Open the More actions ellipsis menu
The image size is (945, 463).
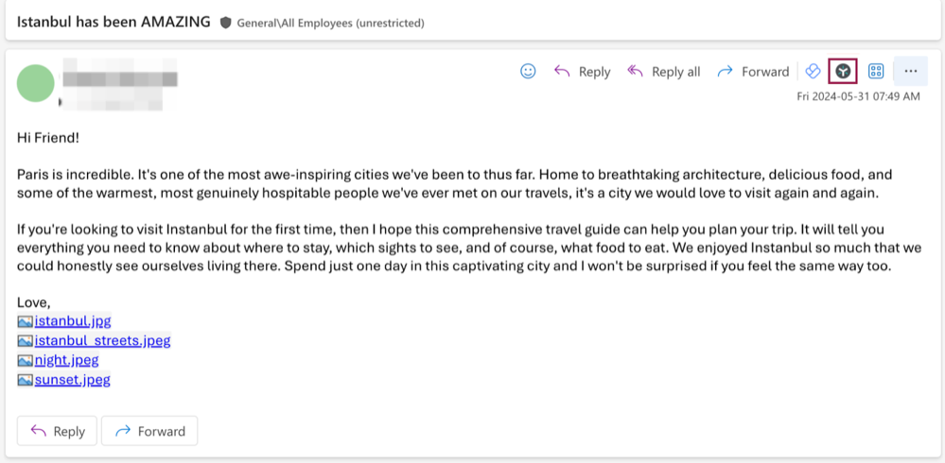[911, 71]
